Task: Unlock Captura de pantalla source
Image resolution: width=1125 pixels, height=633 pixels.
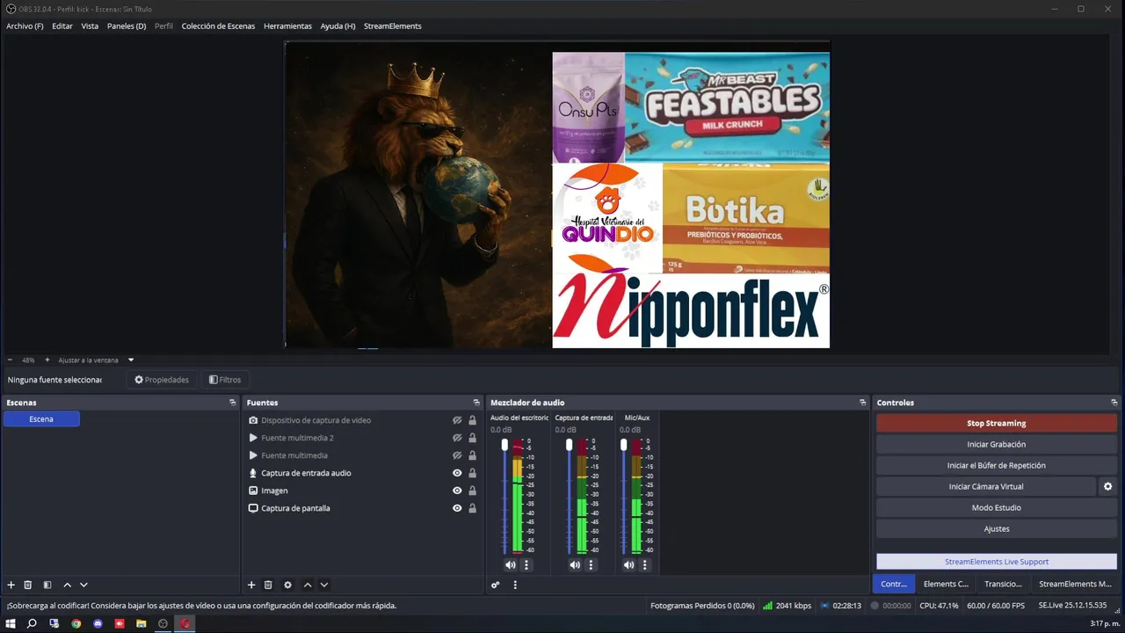Action: 472,508
